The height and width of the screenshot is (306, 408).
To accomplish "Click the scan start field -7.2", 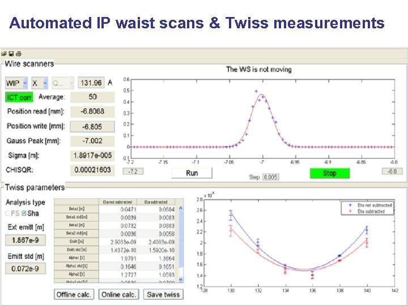I will (x=133, y=172).
